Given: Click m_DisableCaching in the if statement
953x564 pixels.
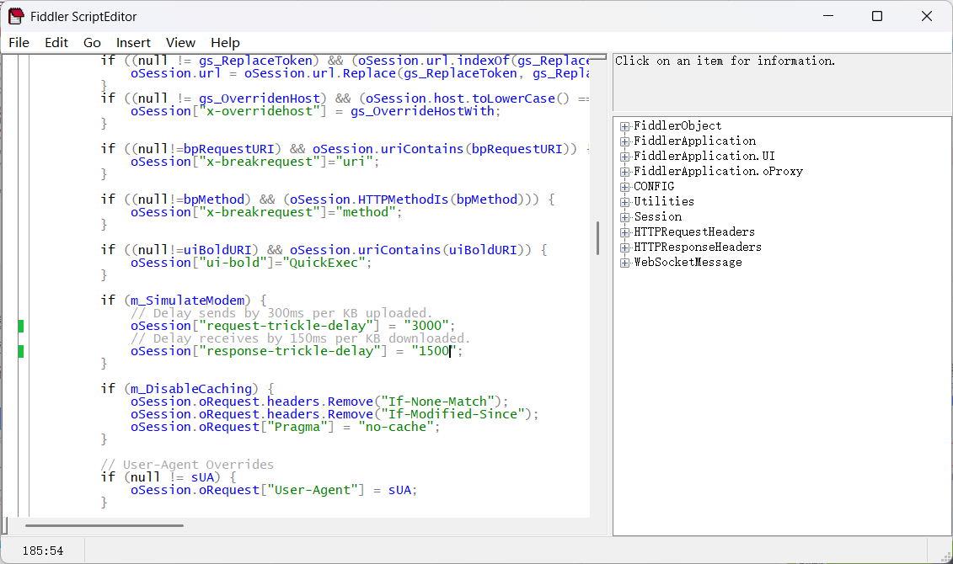Looking at the screenshot, I should click(x=190, y=389).
